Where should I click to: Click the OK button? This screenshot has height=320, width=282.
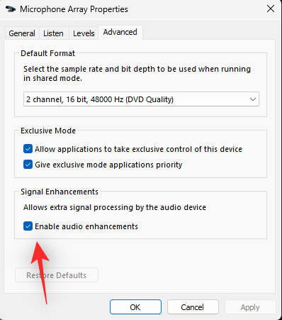(x=135, y=307)
